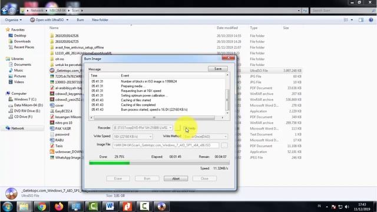
Task: Select Favorites in navigation pane
Action: pos(15,30)
